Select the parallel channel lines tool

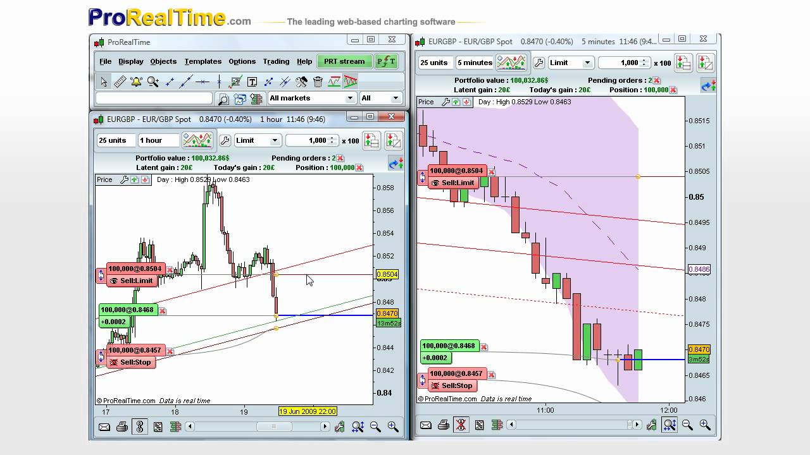[x=285, y=82]
